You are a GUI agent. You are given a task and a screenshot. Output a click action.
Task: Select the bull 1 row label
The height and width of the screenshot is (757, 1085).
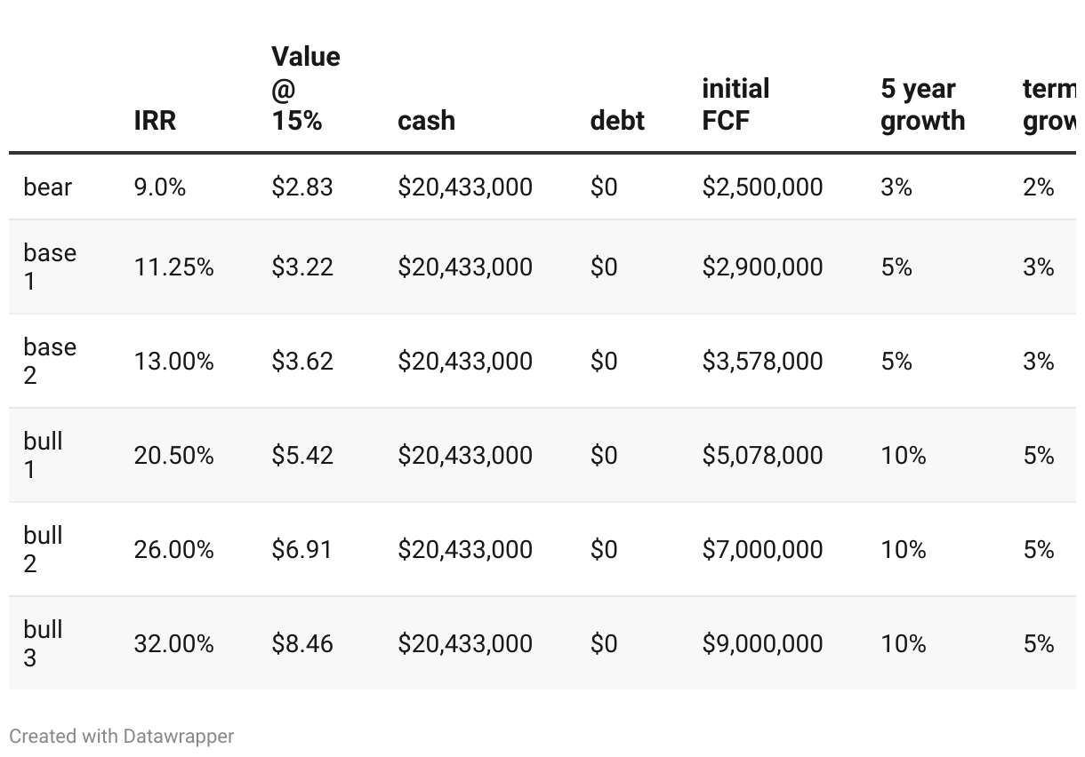[43, 455]
